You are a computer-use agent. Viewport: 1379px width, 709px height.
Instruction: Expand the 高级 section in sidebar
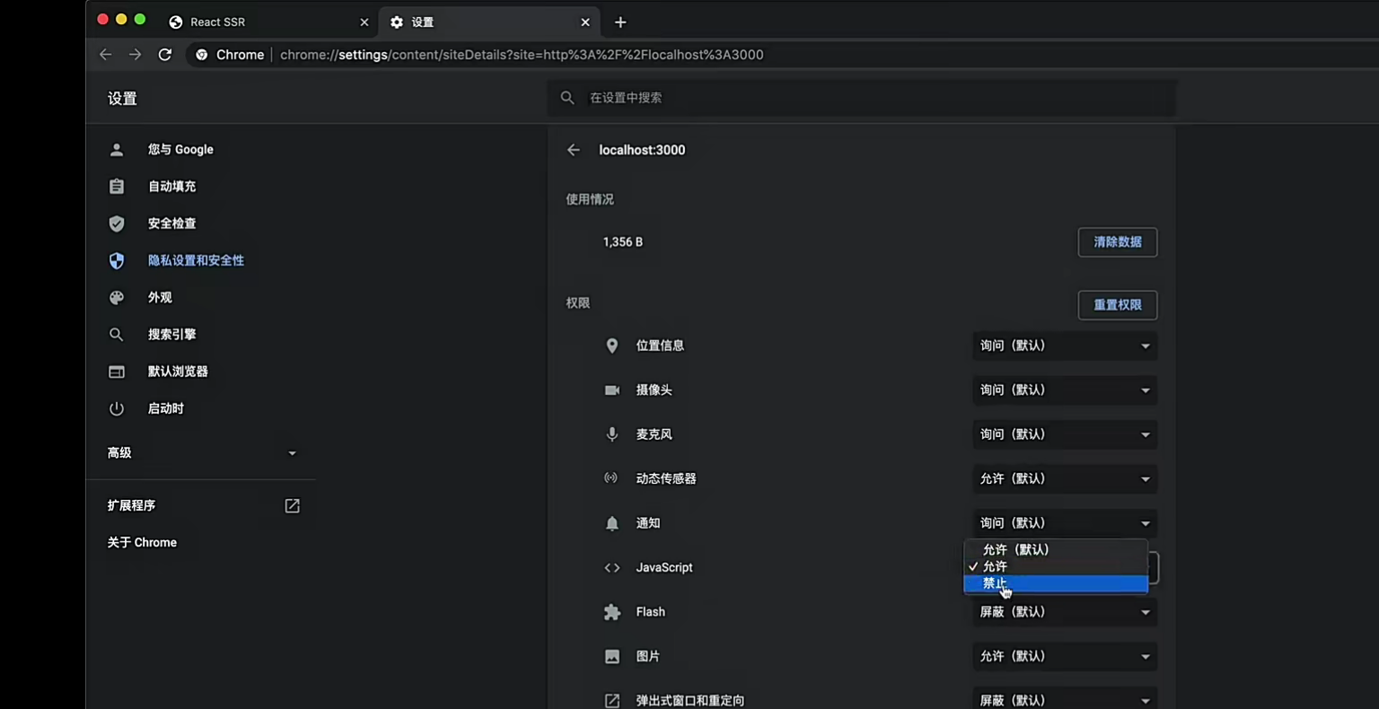202,453
